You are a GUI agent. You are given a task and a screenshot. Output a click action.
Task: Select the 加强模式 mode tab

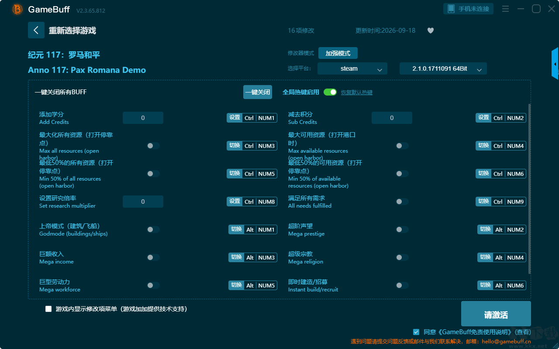[x=338, y=53]
